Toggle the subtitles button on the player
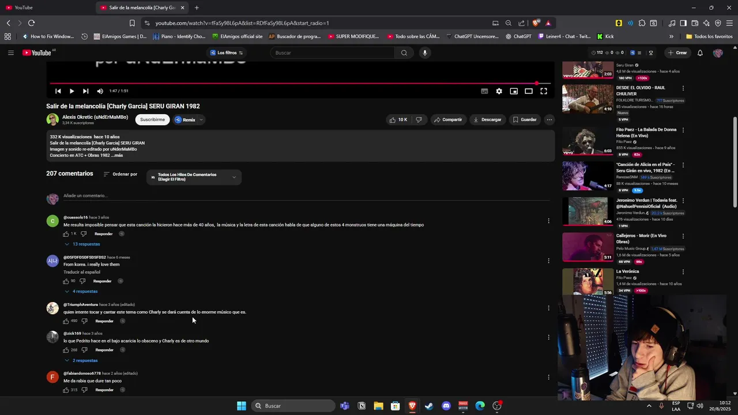 pos(484,91)
